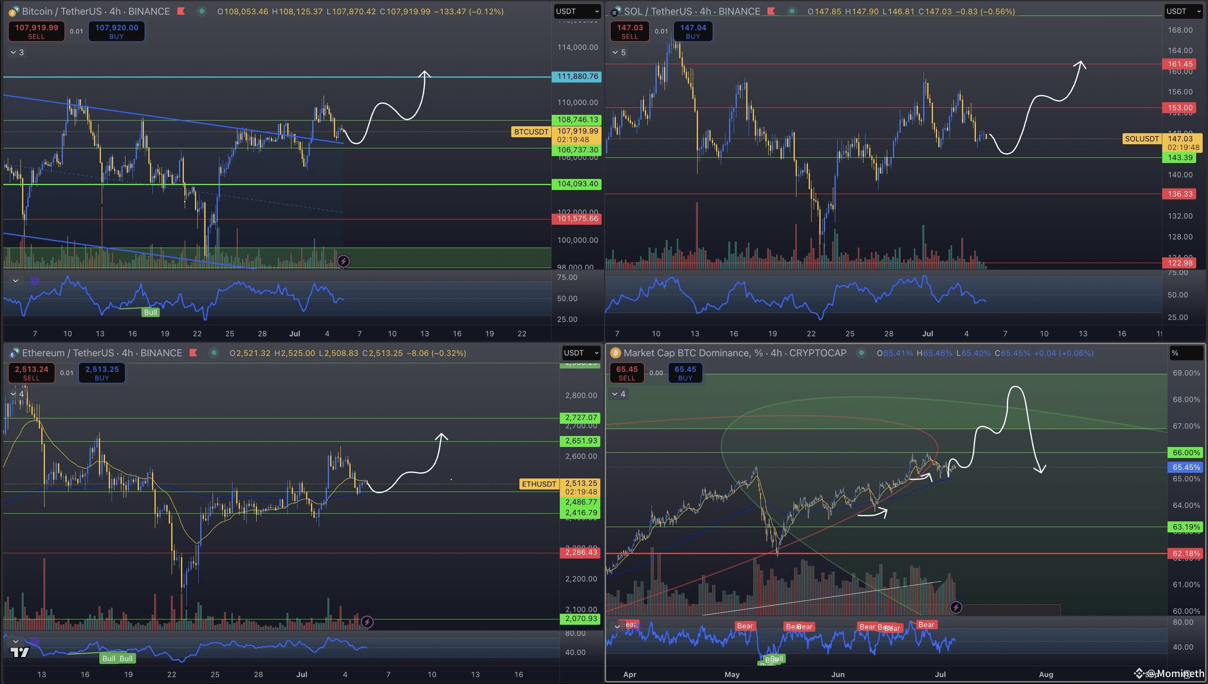Collapse the BTC Dominance indicator legend showing 4
Screen dimensions: 1208x684
point(619,393)
